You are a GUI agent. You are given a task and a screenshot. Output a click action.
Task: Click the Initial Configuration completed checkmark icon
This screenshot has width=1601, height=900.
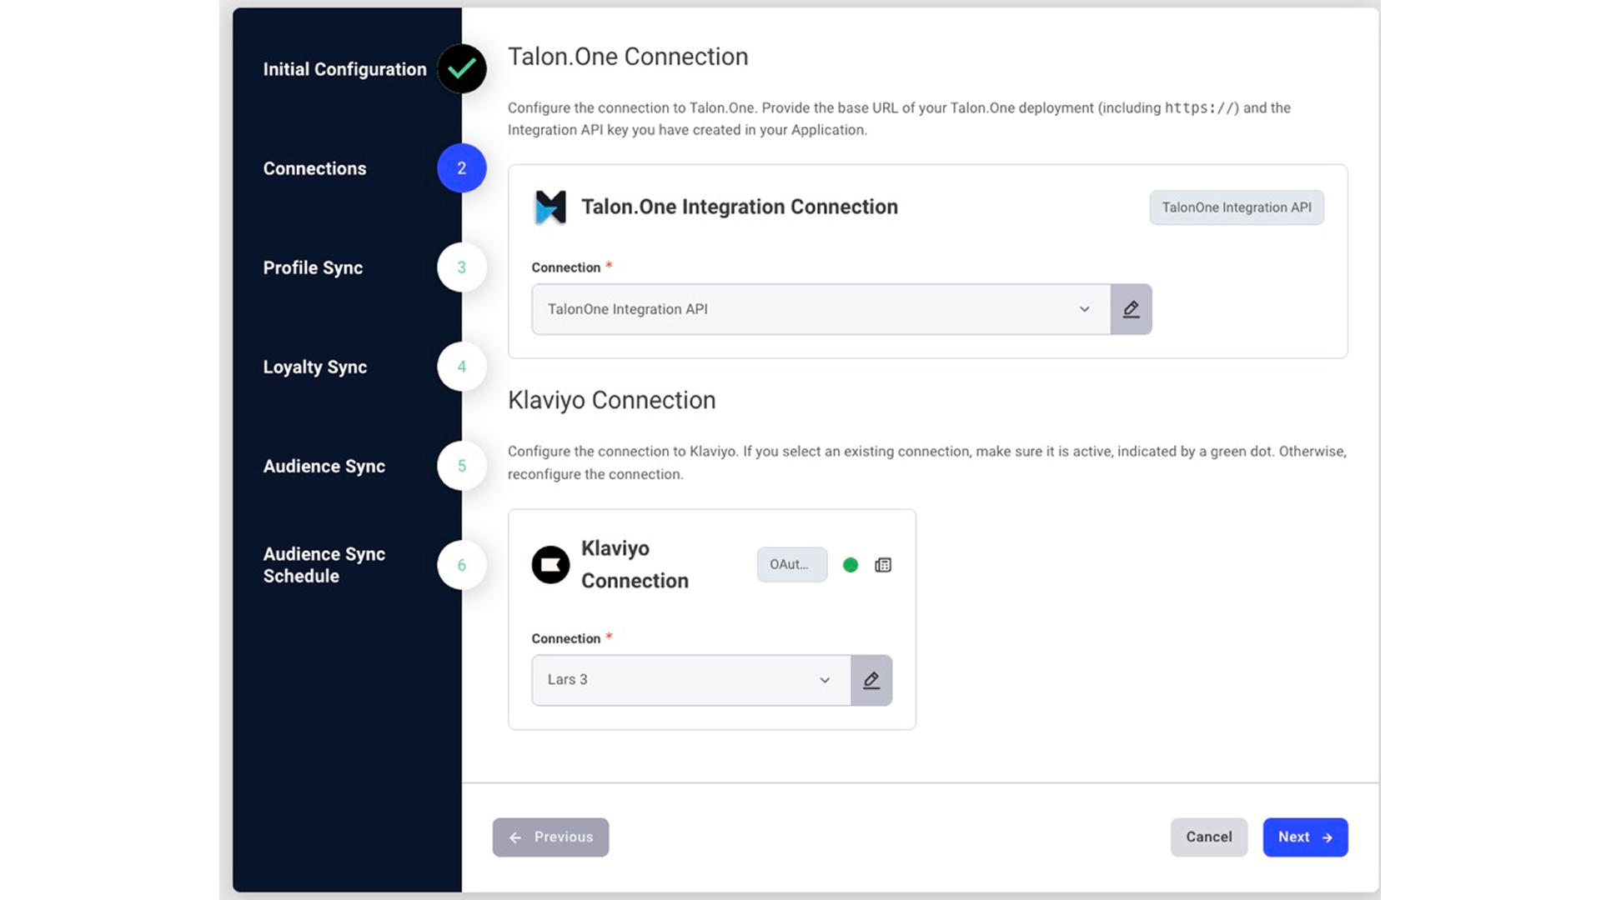[461, 68]
